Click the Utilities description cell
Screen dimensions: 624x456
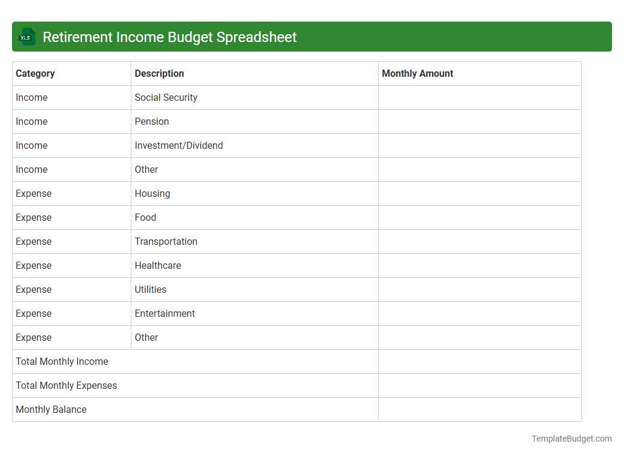pos(151,289)
